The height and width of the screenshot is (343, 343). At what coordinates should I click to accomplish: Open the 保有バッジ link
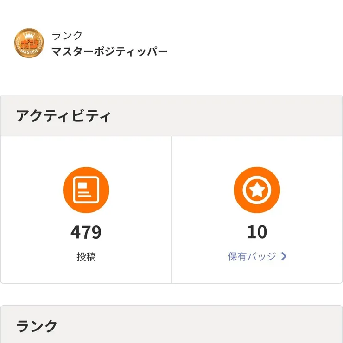257,256
